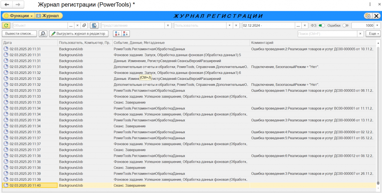Screen dimensions: 382x193
Task: Click comment Ошибка проведения:6 ДС00-000012
Action: click(312, 156)
